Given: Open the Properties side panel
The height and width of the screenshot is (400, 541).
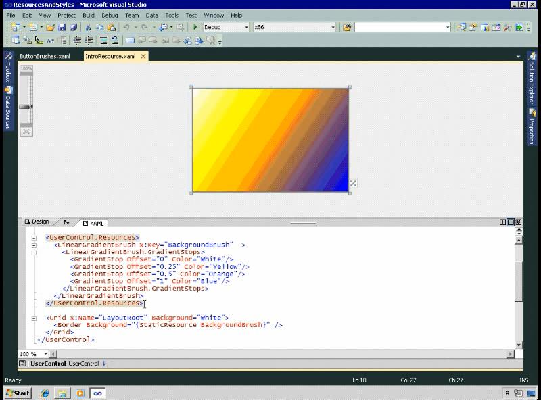Looking at the screenshot, I should pos(532,127).
